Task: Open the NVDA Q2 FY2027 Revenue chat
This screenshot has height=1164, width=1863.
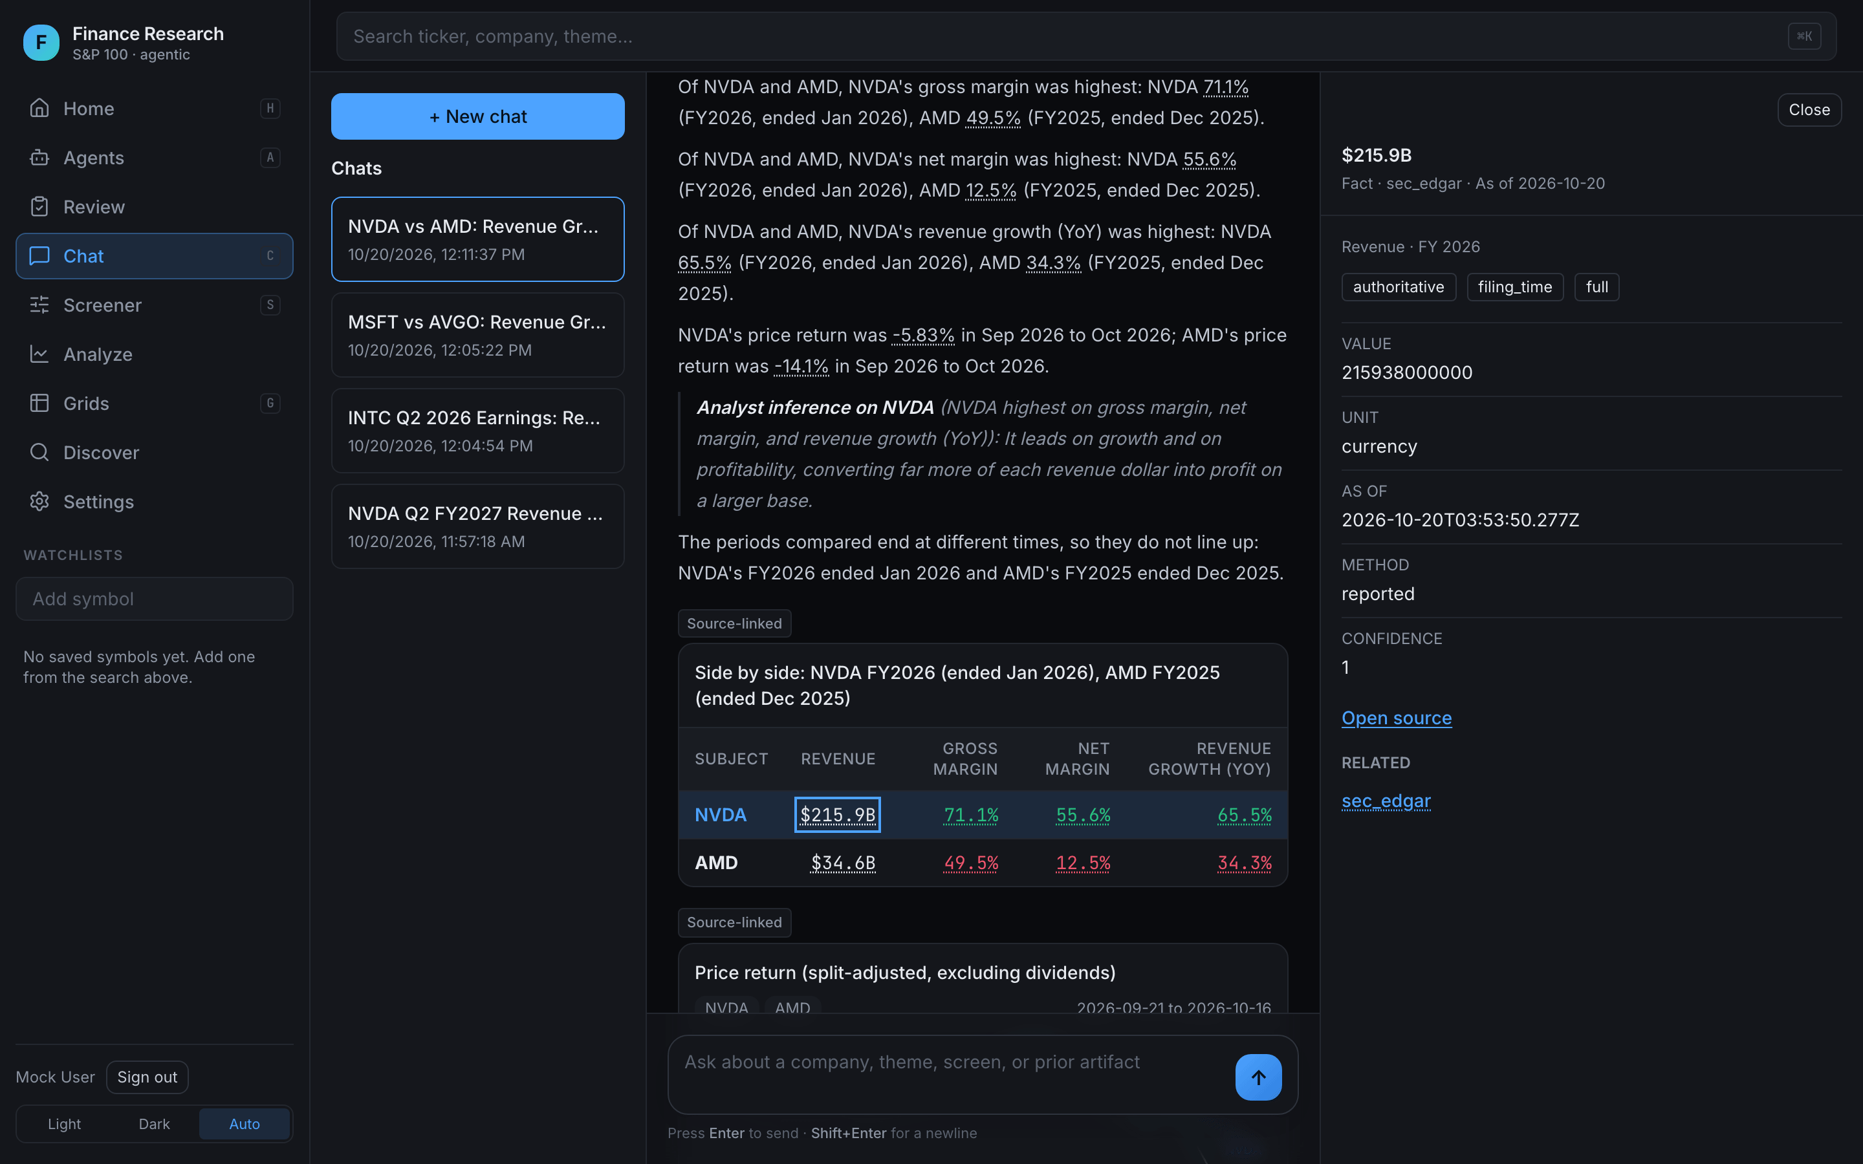Action: pos(477,526)
